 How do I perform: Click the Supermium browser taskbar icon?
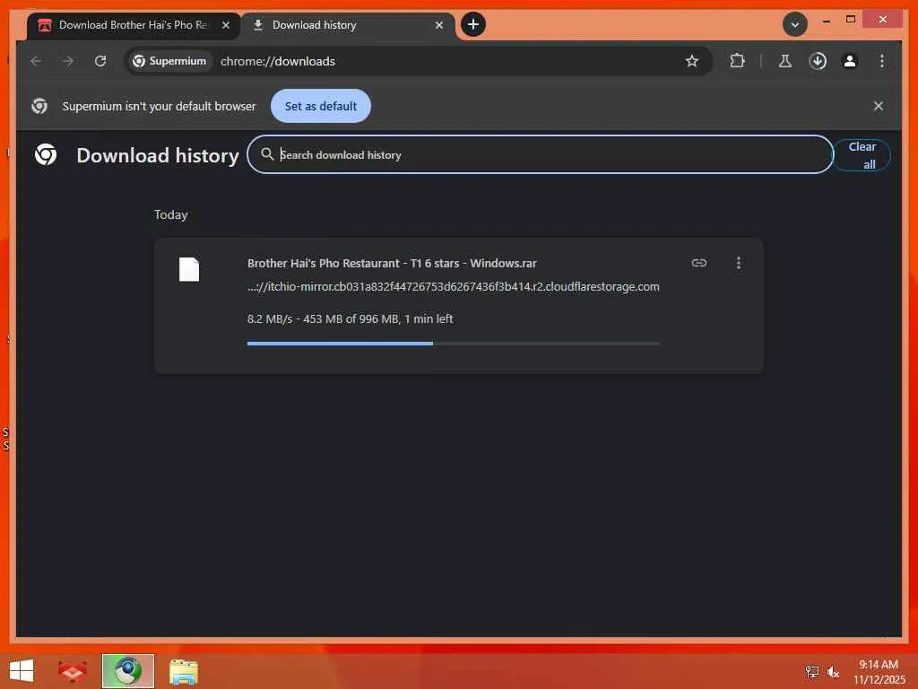click(x=127, y=671)
